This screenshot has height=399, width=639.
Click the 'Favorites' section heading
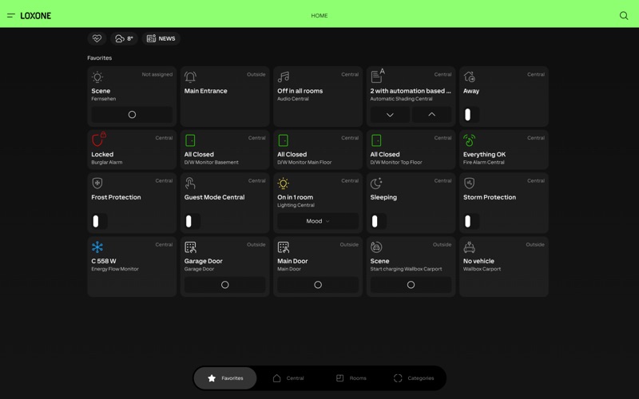click(99, 57)
